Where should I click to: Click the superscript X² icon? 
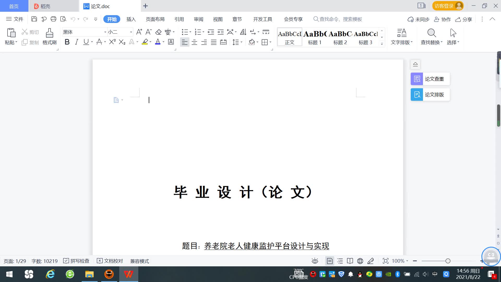[x=112, y=42]
